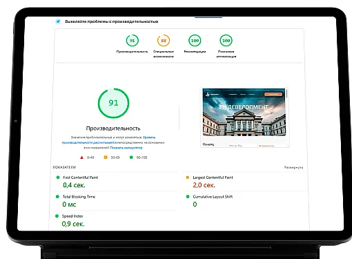The height and width of the screenshot is (259, 352).
Task: Click the green dot by Speed Index
Action: 57,216
